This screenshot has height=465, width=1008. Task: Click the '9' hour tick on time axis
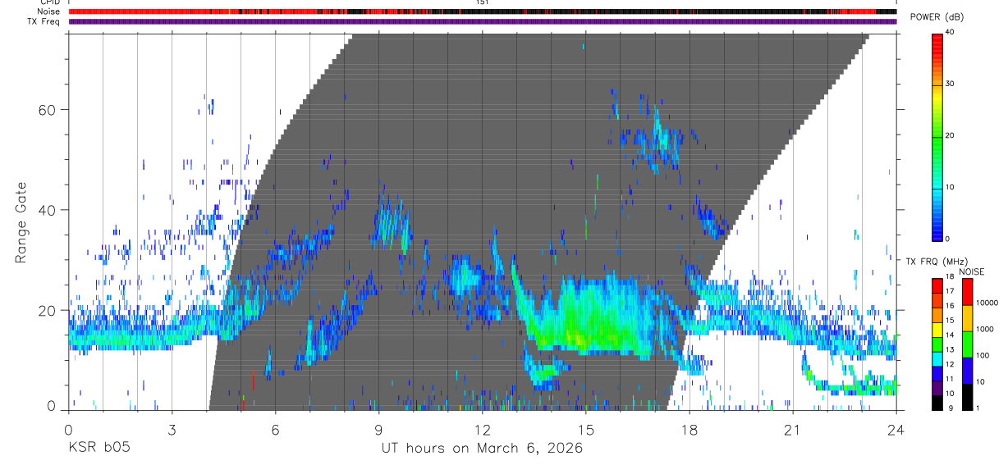378,430
